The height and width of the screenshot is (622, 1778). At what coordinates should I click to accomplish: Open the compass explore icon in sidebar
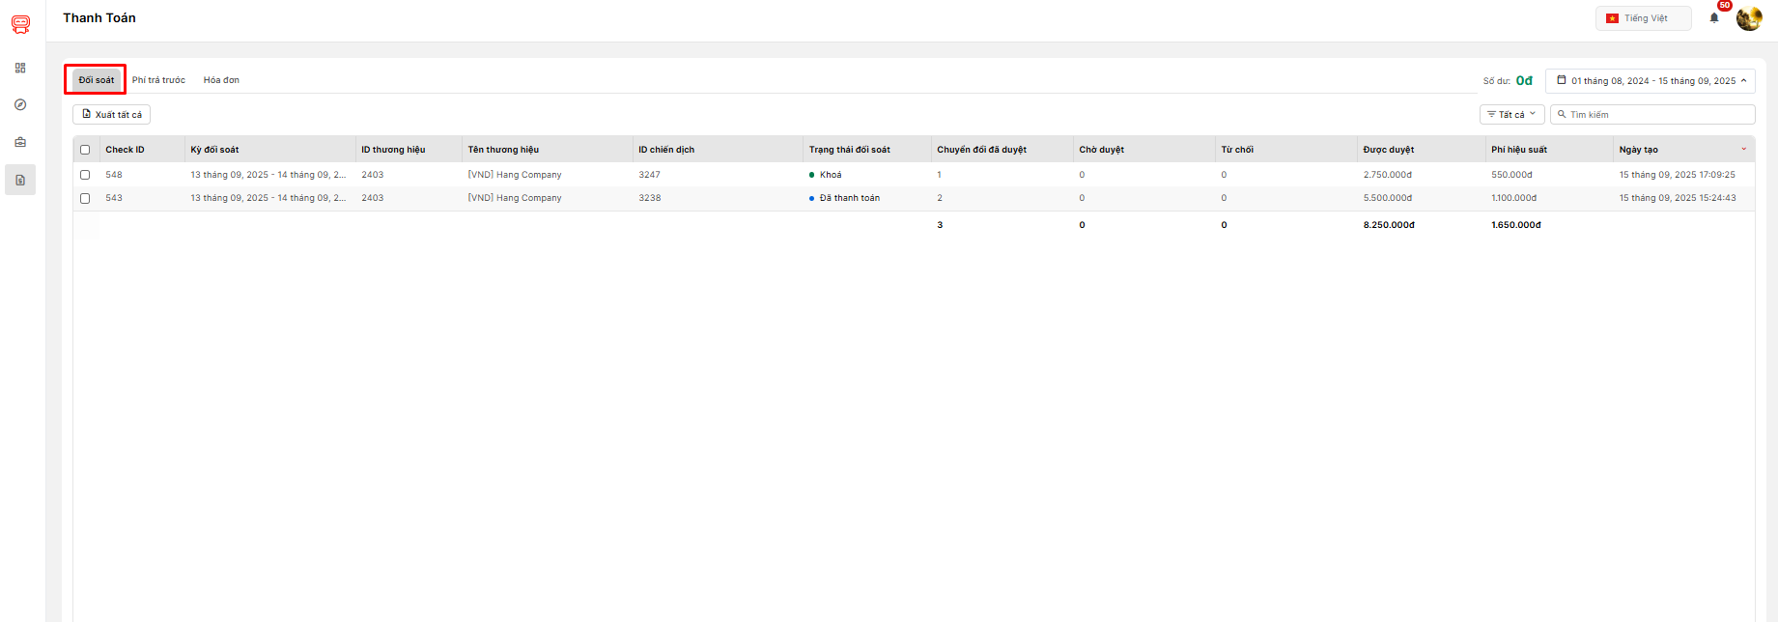pos(20,105)
